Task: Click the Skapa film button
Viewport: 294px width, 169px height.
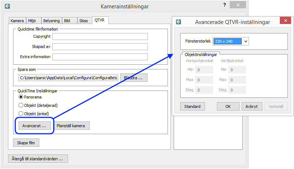Action: 26,143
